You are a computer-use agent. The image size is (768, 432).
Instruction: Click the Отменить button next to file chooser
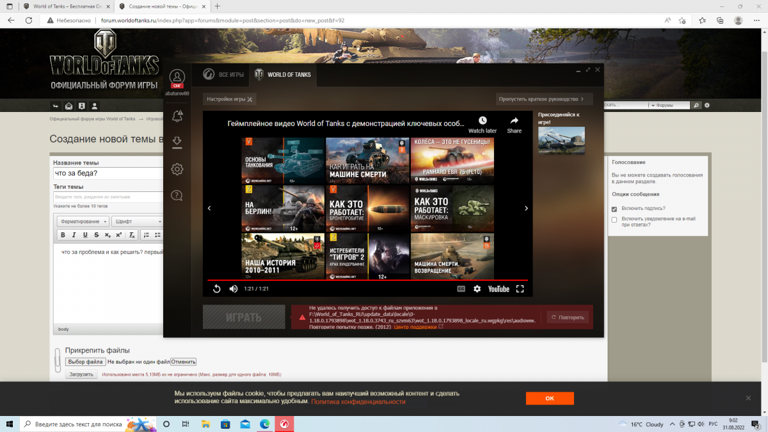coord(183,362)
